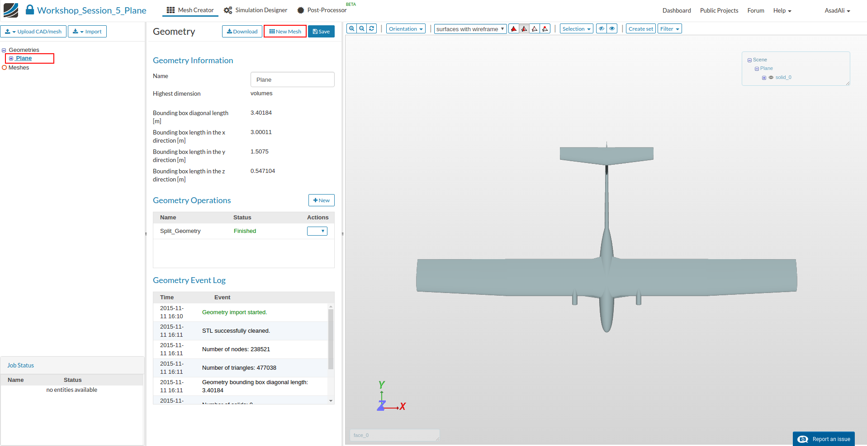Open the surfaces with wireframe render mode dropdown
Image resolution: width=867 pixels, height=446 pixels.
[x=470, y=29]
